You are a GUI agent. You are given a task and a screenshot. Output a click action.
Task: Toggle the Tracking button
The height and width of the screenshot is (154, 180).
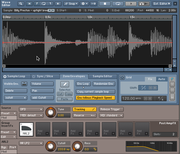pyautogui.click(x=84, y=109)
